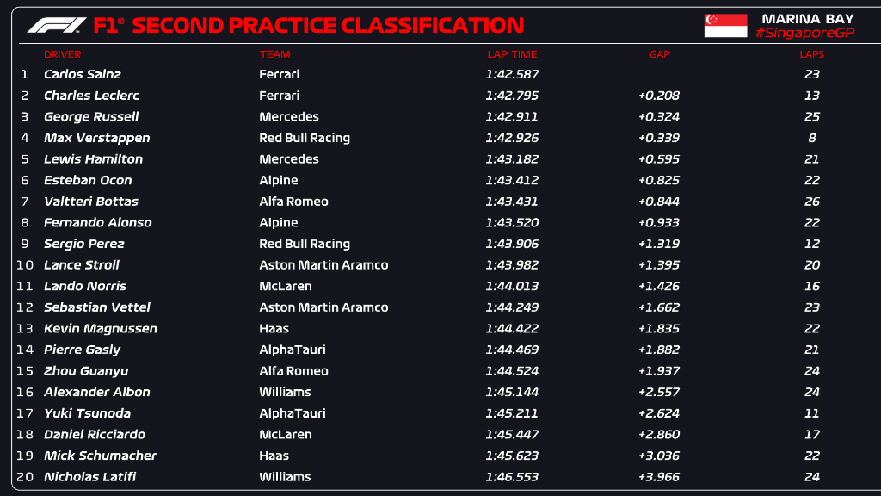Click George Russell's gap +0.324
The image size is (881, 496).
coord(659,116)
